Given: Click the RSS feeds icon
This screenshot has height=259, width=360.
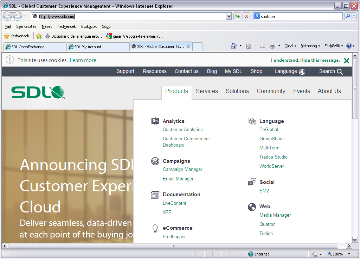Looking at the screenshot, I should point(249,46).
